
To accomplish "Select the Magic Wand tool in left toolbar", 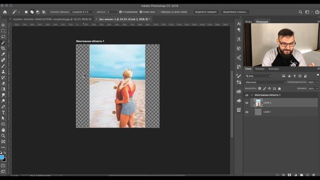I will [3, 42].
